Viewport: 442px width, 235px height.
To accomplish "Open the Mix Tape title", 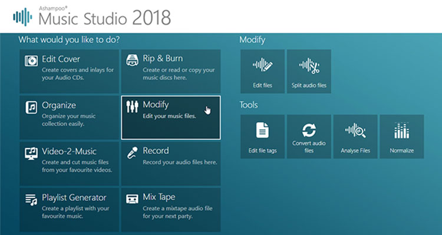I will coord(159,197).
